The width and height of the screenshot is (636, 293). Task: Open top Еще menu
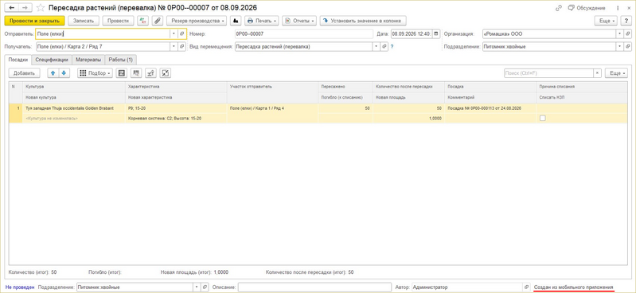pos(606,20)
